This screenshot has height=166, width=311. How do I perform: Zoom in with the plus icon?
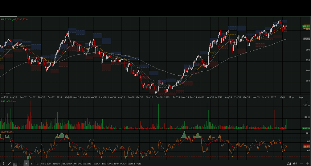(x=307, y=164)
